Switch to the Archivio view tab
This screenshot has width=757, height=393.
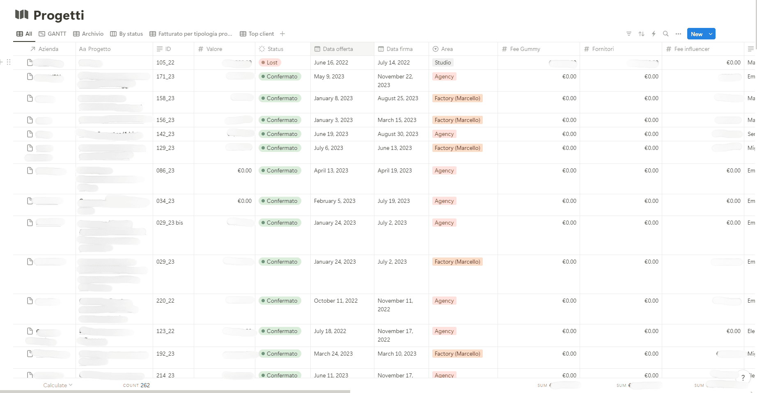(x=88, y=34)
